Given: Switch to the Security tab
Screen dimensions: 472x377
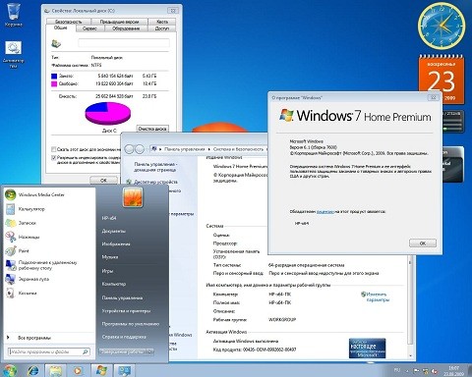Looking at the screenshot, I should 69,22.
